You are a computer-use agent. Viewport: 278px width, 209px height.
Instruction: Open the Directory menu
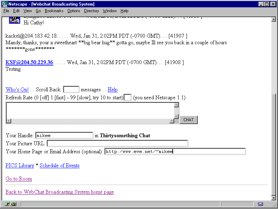91,11
